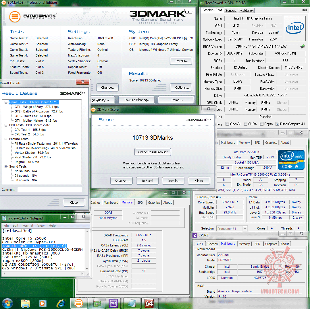Select CPU Test 1 result row
The image size is (310, 309).
click(x=30, y=130)
